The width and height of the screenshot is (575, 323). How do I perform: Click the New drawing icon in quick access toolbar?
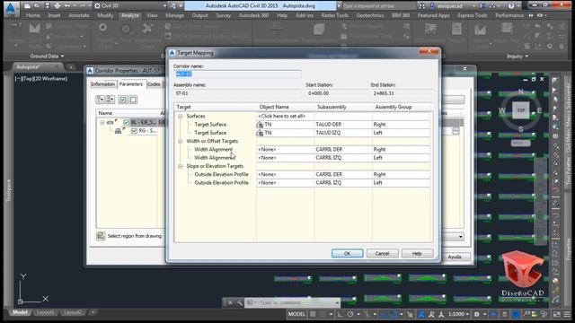pyautogui.click(x=27, y=6)
